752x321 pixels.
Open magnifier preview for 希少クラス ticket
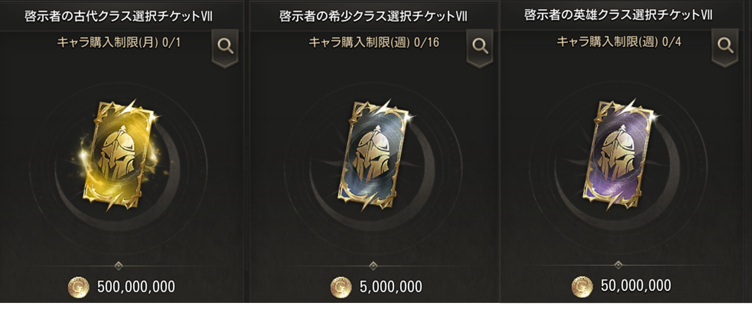480,48
